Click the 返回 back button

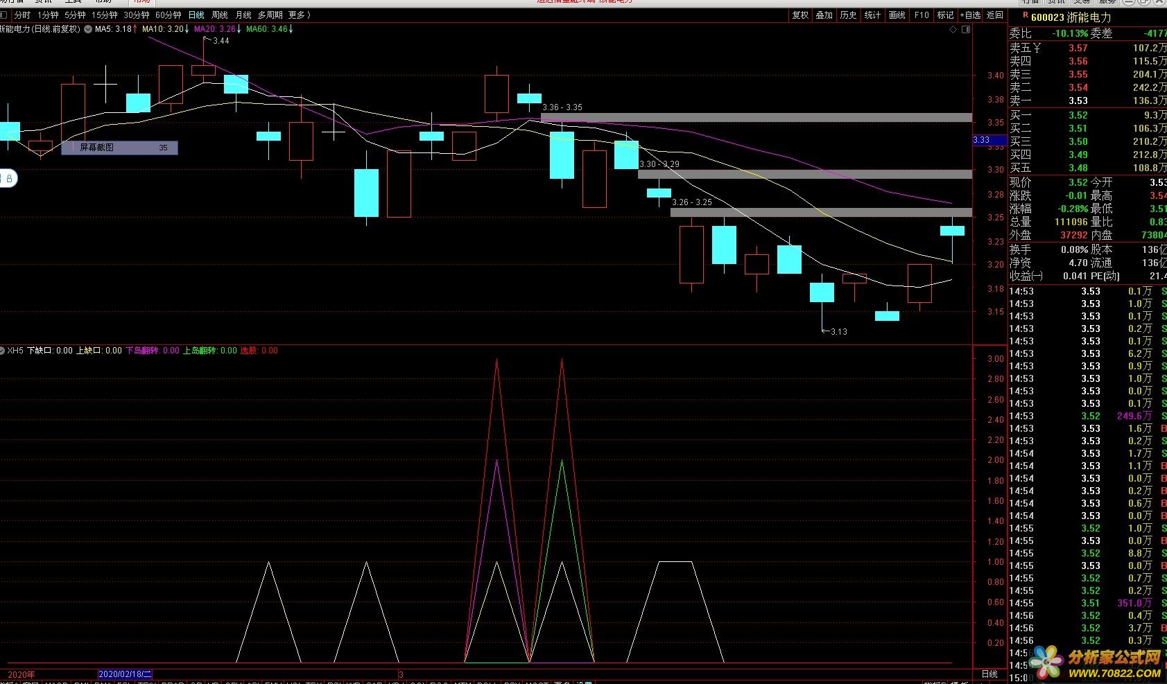(x=995, y=15)
